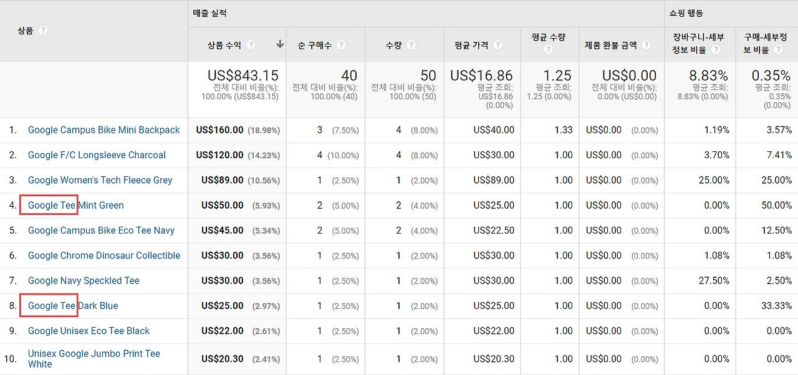
Task: Click average quantity total 1.25
Action: (x=557, y=75)
